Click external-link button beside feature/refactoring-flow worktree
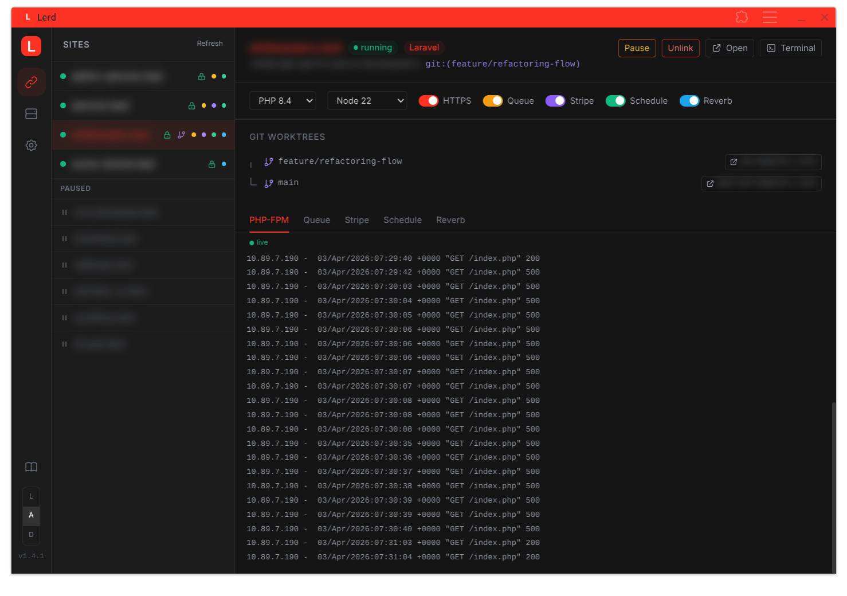 [773, 162]
